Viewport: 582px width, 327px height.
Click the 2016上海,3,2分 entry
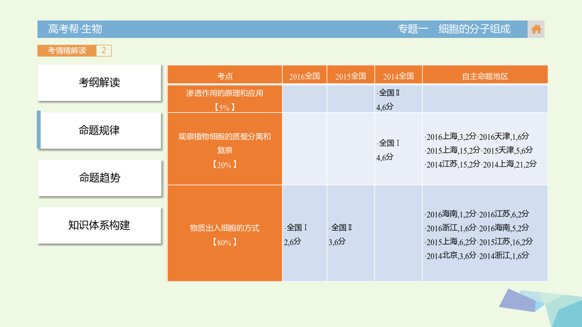[x=450, y=136]
